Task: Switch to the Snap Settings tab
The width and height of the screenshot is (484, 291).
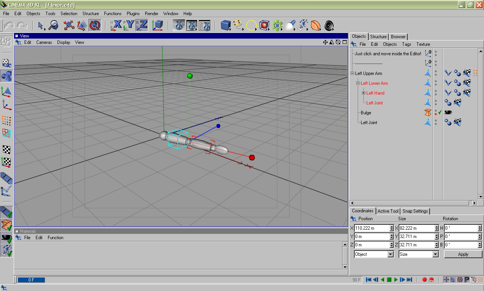Action: click(x=415, y=211)
